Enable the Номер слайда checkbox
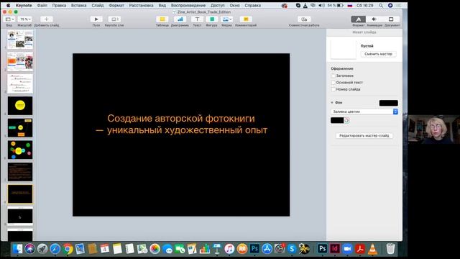Viewport: 460px width, 259px height. click(x=333, y=89)
